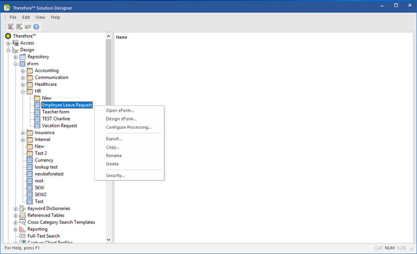
Task: Click the first design toolbar icon with purple arrow
Action: tap(10, 26)
